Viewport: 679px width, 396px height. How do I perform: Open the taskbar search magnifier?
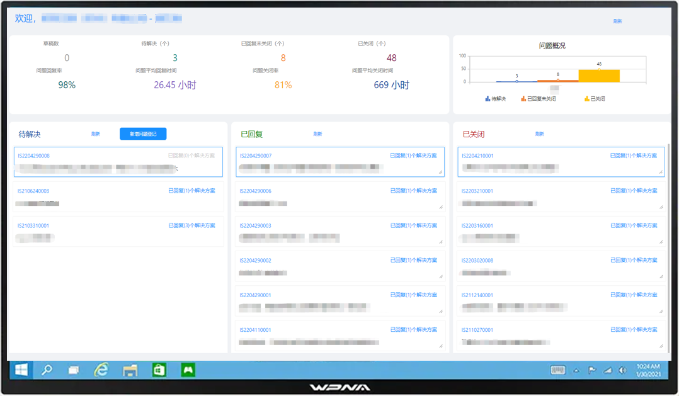pos(47,370)
